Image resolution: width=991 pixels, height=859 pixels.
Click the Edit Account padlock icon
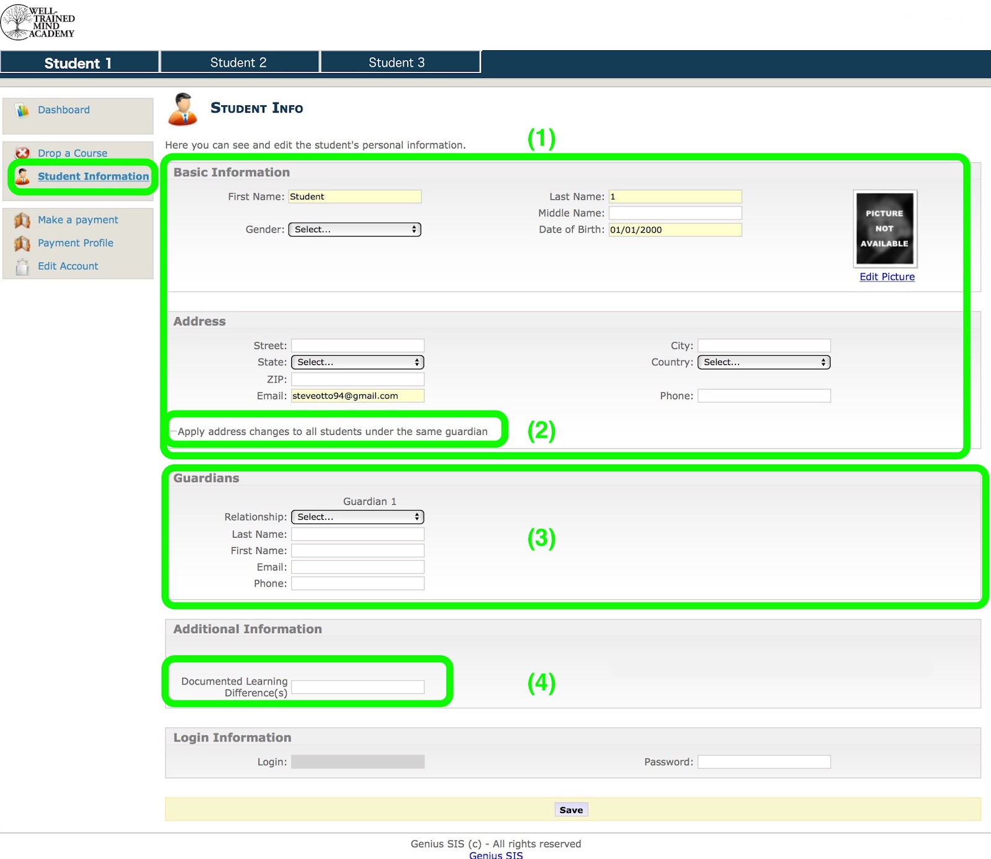(22, 265)
